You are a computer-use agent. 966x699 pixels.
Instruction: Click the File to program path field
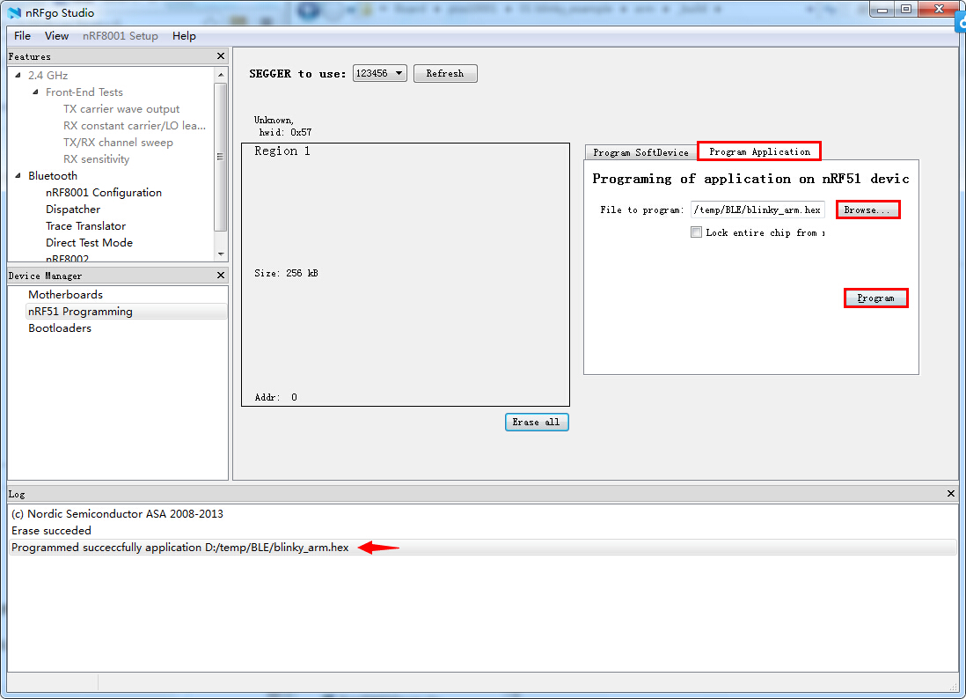pos(757,210)
